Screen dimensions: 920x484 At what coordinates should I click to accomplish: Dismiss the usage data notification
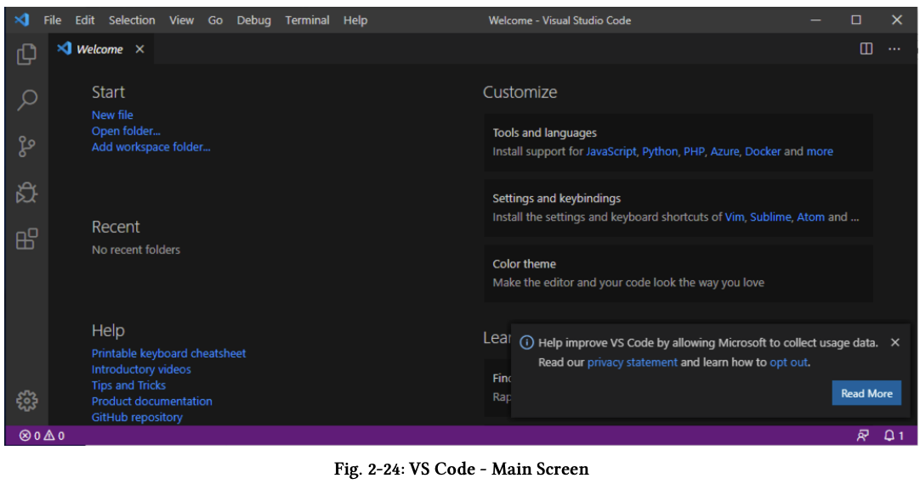[894, 342]
